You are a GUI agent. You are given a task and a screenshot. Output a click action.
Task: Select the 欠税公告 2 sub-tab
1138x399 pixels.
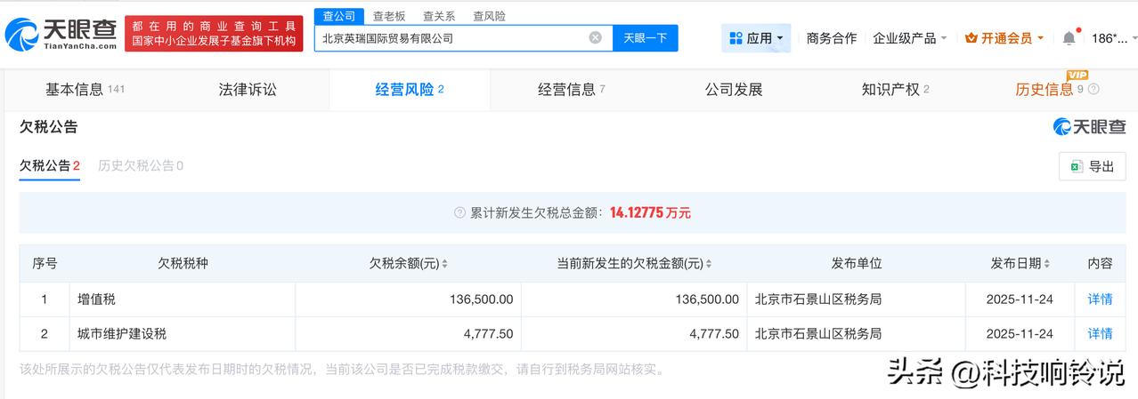50,166
